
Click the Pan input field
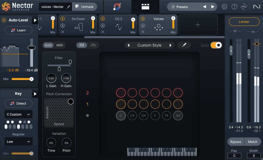(234, 156)
